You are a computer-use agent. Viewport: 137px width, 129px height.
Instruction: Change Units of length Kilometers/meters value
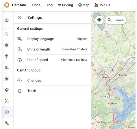coord(75,49)
